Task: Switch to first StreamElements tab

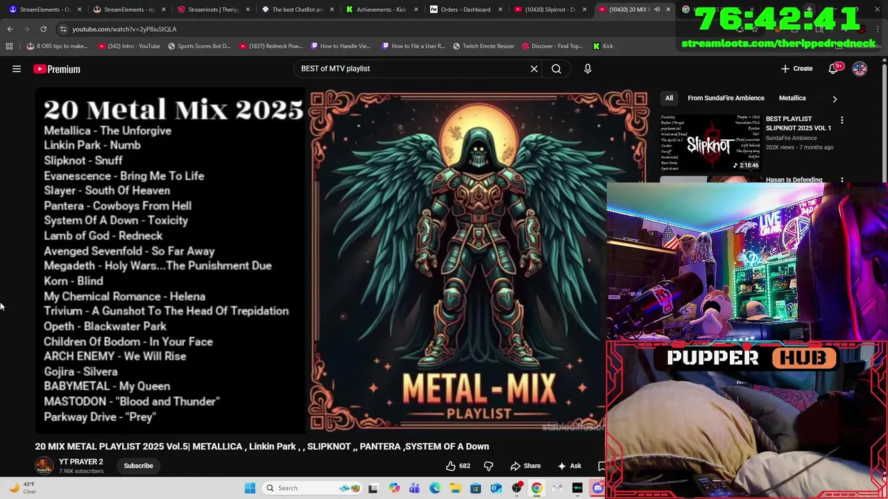Action: tap(44, 10)
